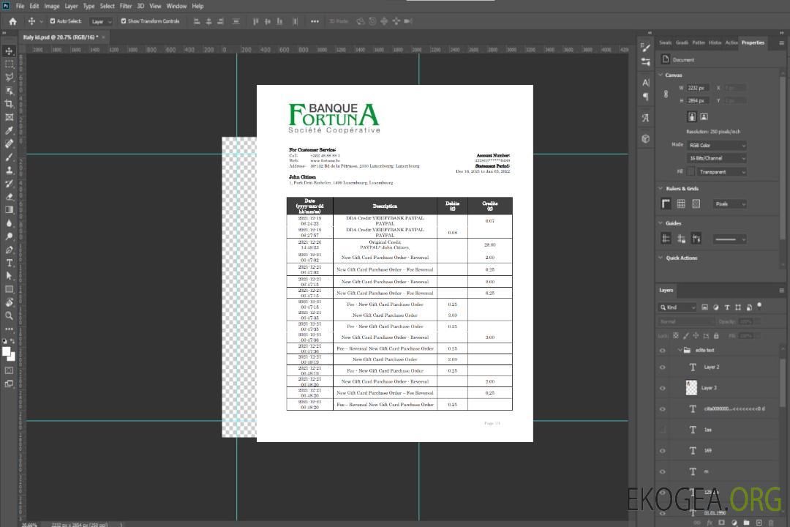The height and width of the screenshot is (527, 790).
Task: Select the Brush tool
Action: click(x=9, y=157)
